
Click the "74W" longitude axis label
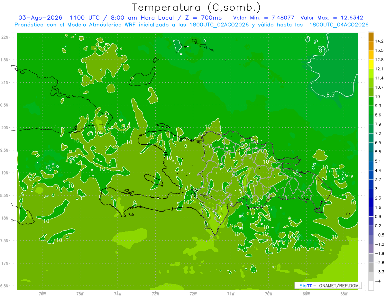click(x=118, y=294)
